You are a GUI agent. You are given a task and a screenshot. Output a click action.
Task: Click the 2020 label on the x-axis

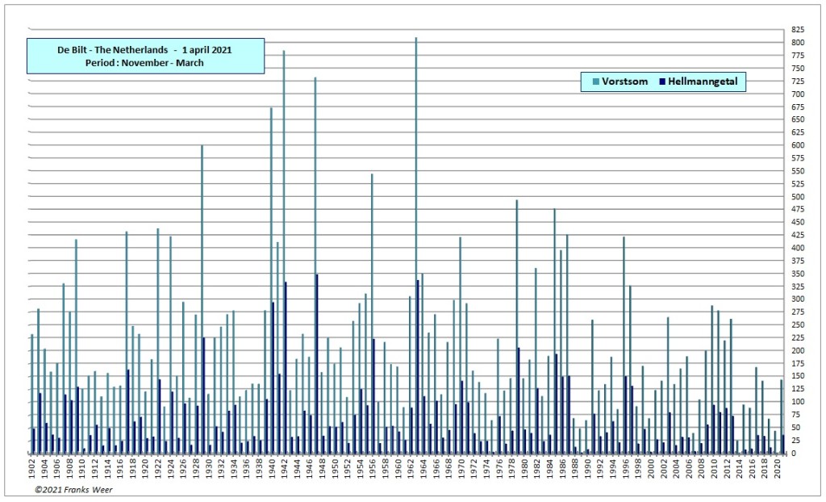pos(777,469)
